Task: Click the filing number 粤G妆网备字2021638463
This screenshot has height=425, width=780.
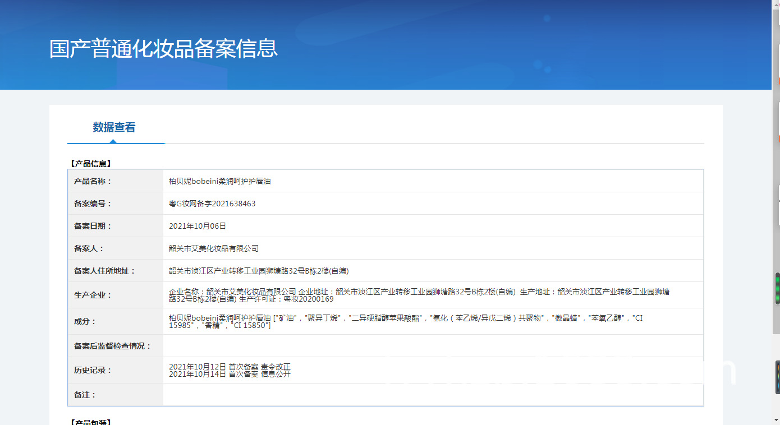Action: (x=212, y=204)
